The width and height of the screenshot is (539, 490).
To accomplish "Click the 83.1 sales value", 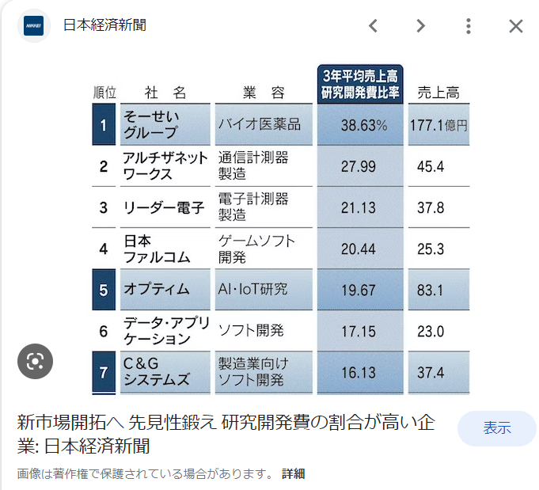I will 431,291.
